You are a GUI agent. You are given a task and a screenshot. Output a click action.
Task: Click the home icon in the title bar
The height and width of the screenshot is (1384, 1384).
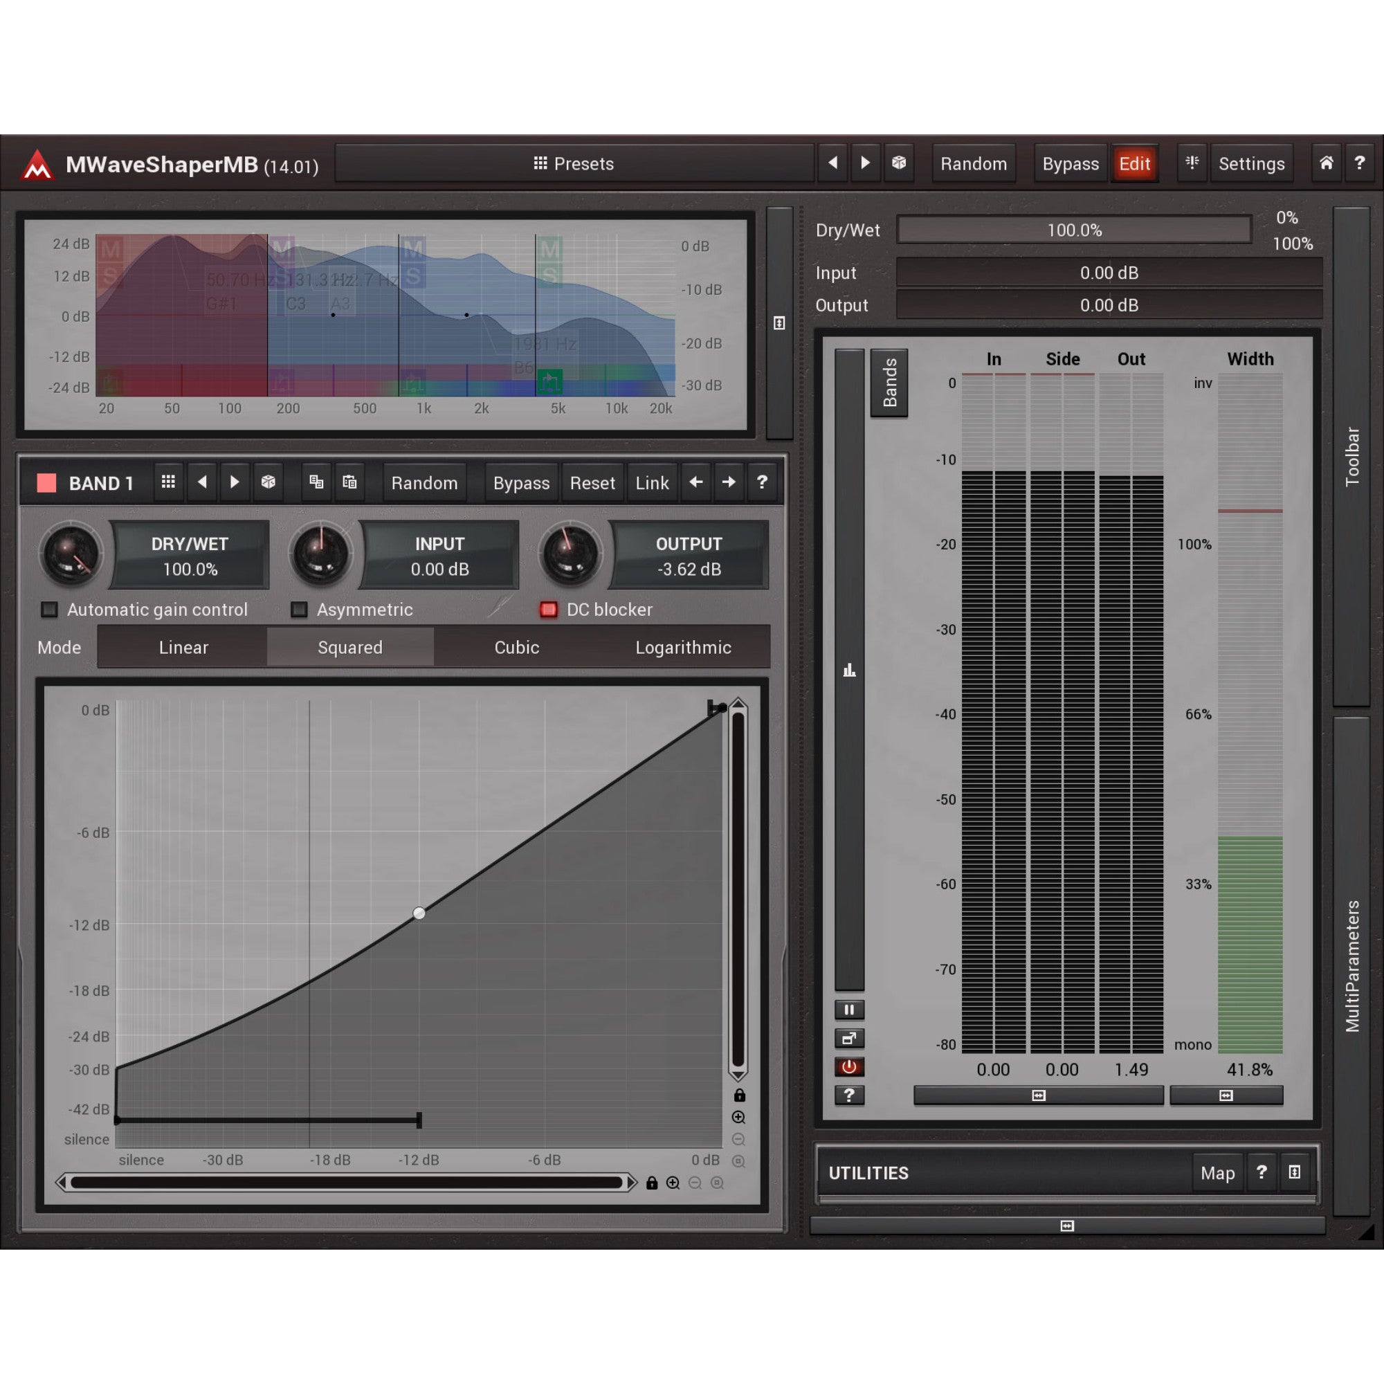click(1326, 163)
